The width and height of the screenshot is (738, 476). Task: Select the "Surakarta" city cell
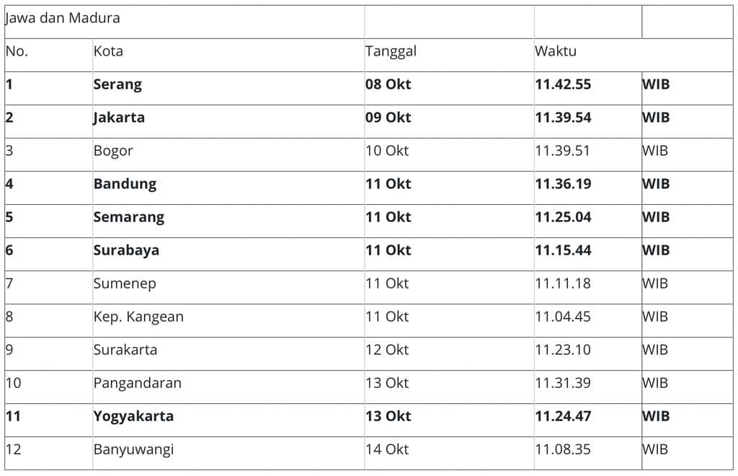pyautogui.click(x=125, y=350)
